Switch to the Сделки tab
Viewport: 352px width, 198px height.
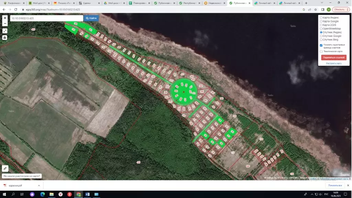(x=89, y=3)
